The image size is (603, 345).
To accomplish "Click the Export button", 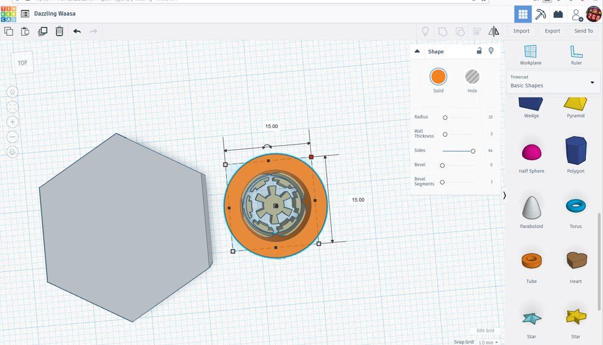I will pos(552,31).
